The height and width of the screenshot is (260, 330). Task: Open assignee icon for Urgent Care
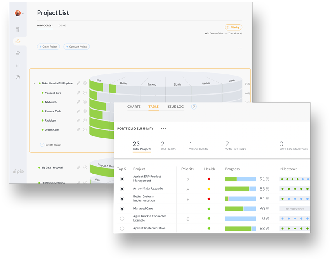[85, 129]
